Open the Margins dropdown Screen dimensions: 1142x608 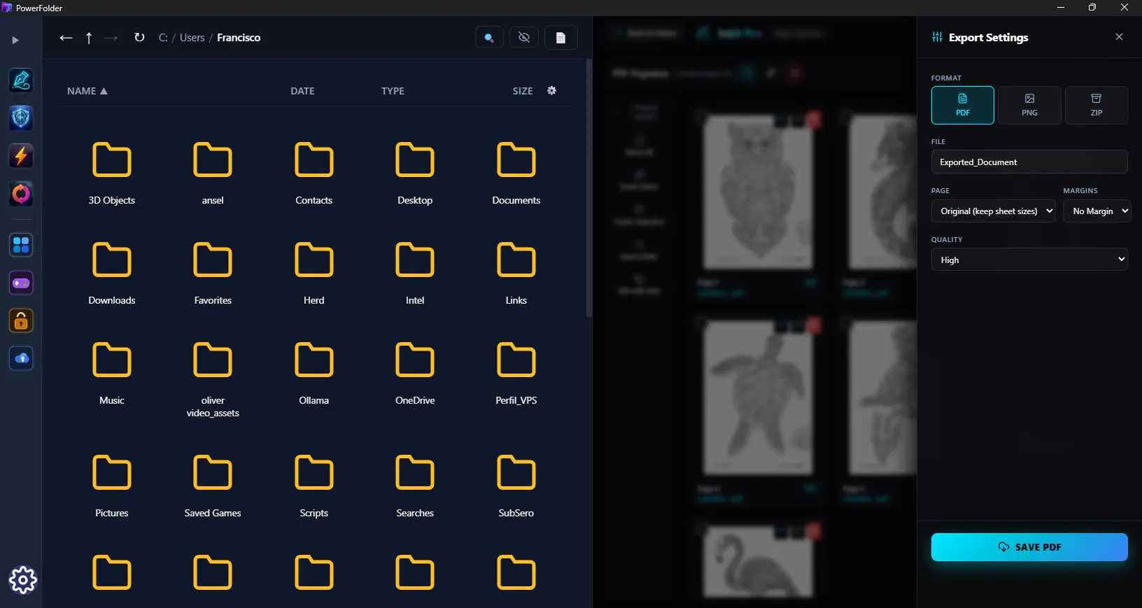[1097, 211]
